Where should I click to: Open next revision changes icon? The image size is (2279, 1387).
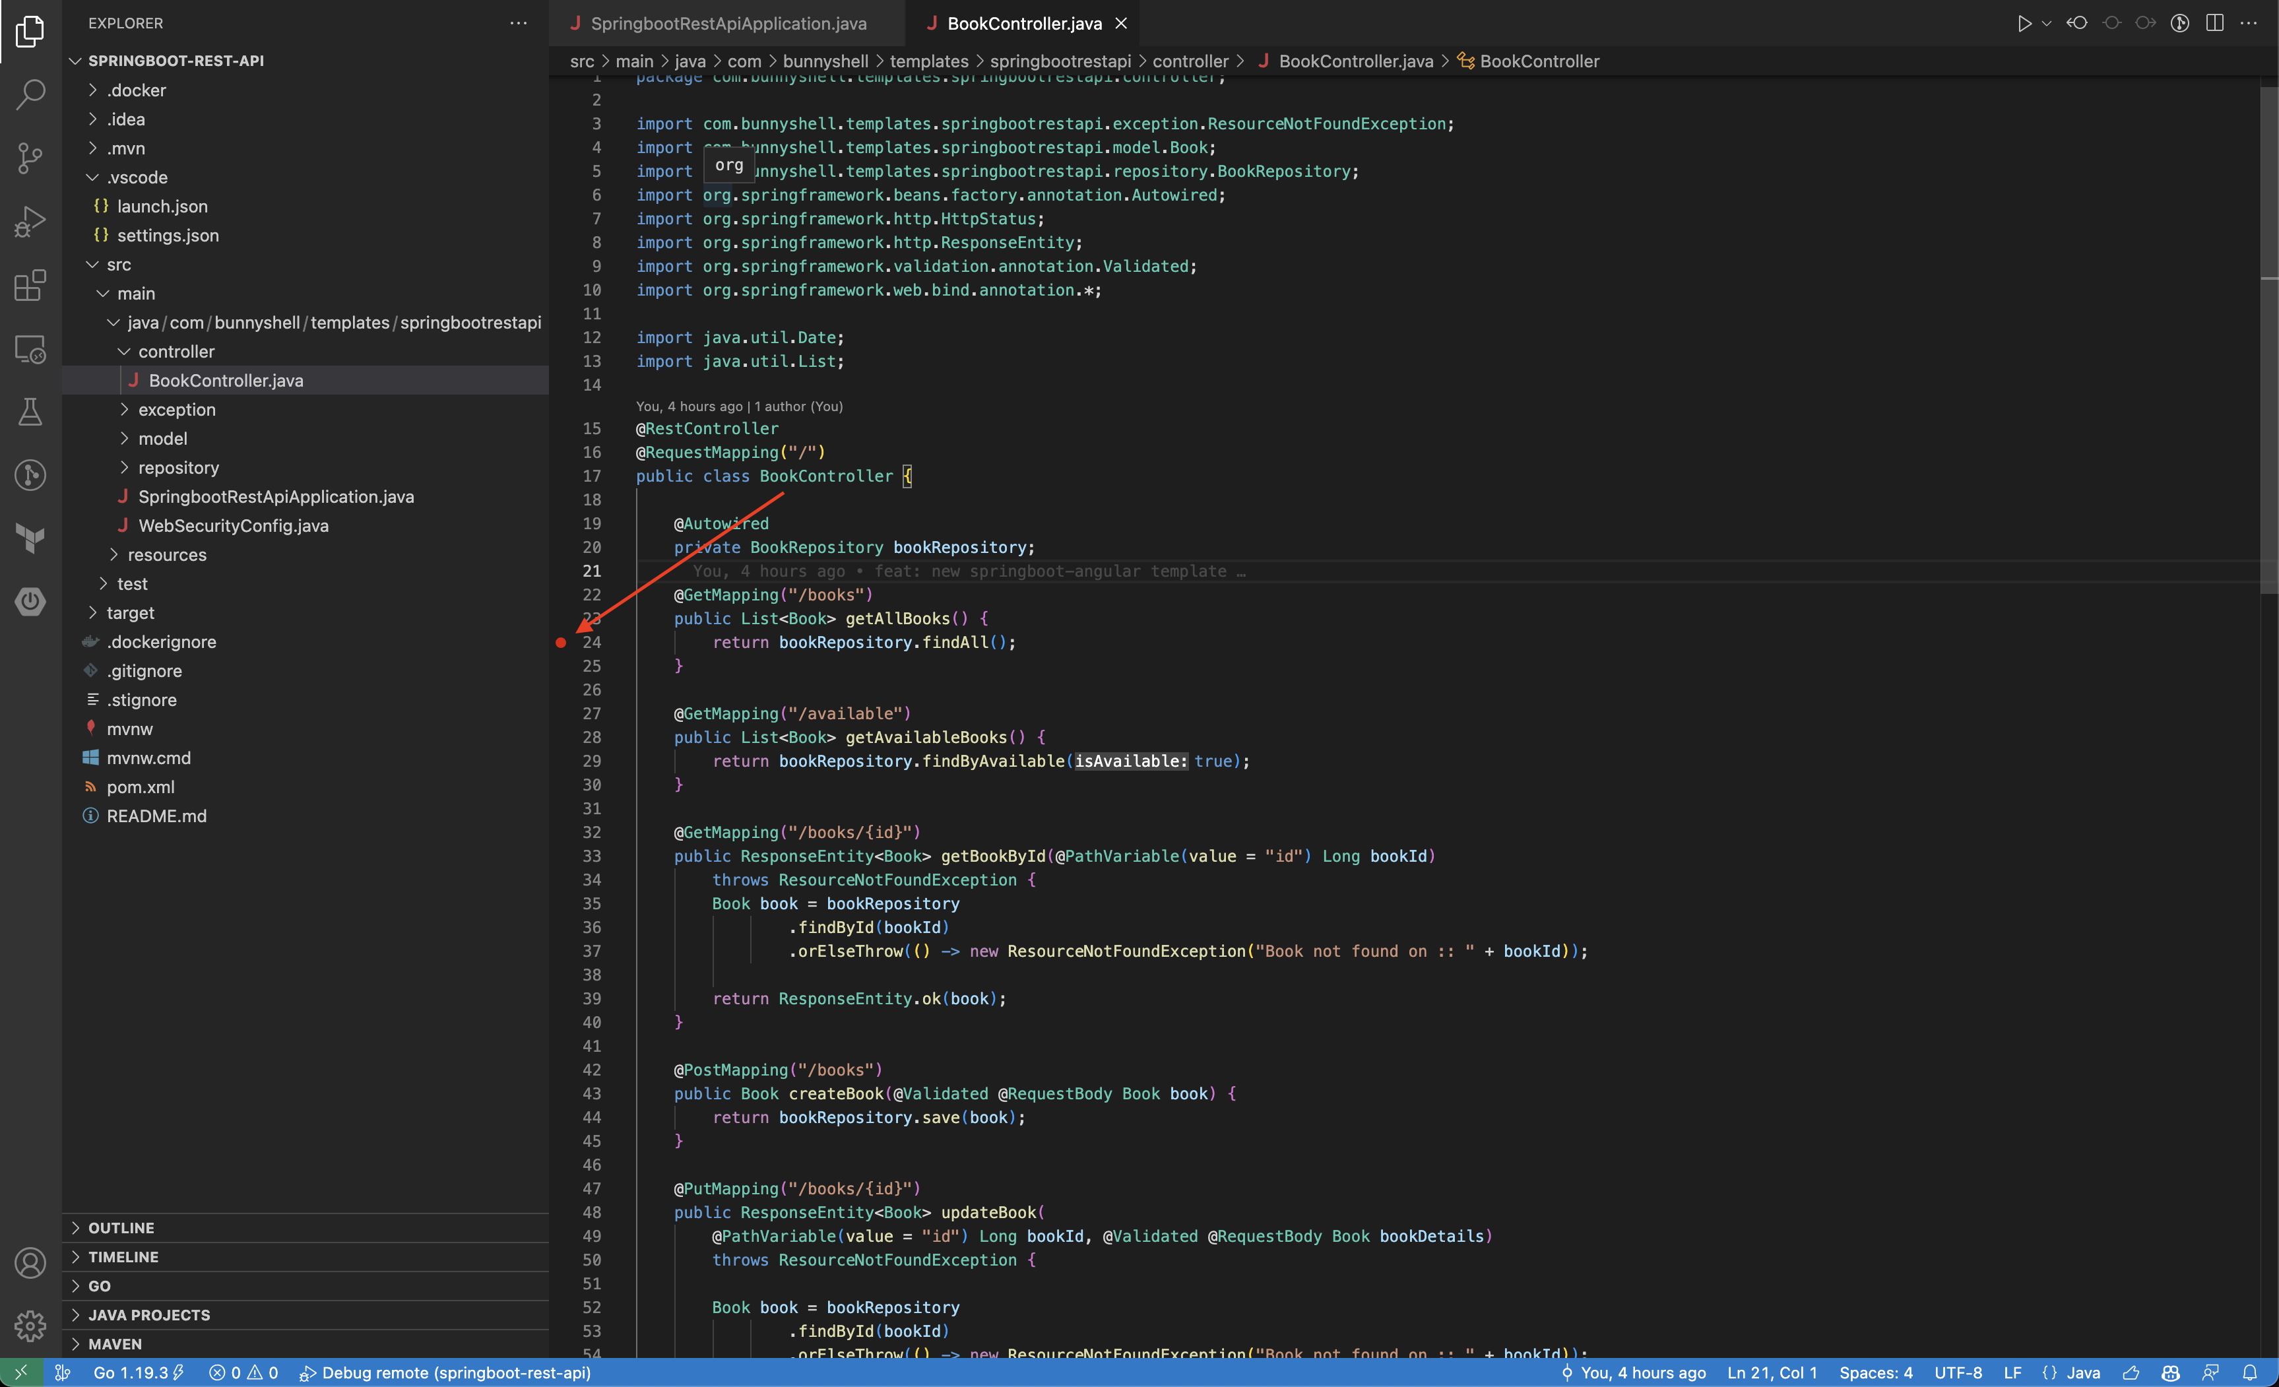tap(2146, 23)
